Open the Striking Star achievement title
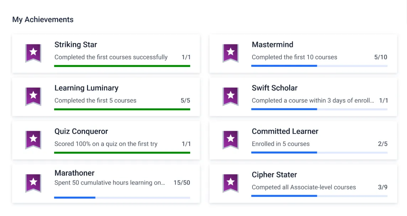407x216 pixels. point(75,45)
